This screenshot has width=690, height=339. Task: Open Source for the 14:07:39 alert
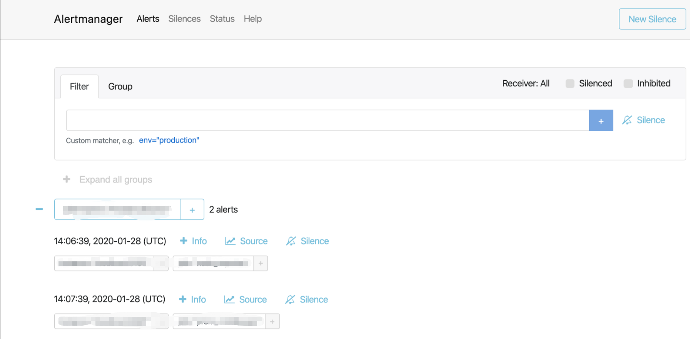click(253, 299)
